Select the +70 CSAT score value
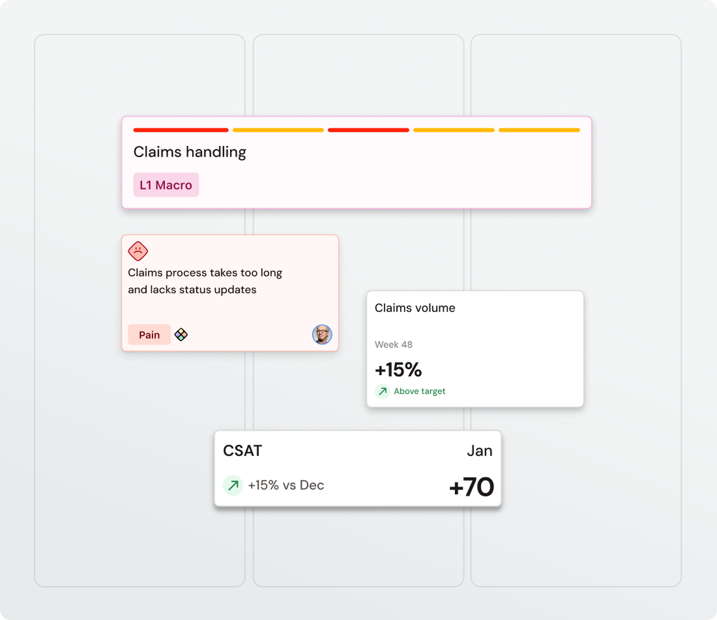 (x=471, y=487)
